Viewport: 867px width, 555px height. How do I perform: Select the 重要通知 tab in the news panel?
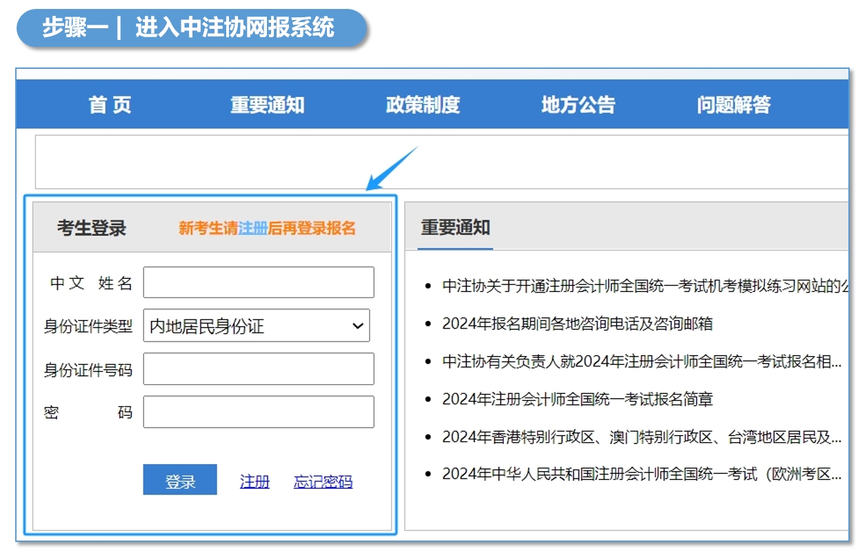(455, 228)
